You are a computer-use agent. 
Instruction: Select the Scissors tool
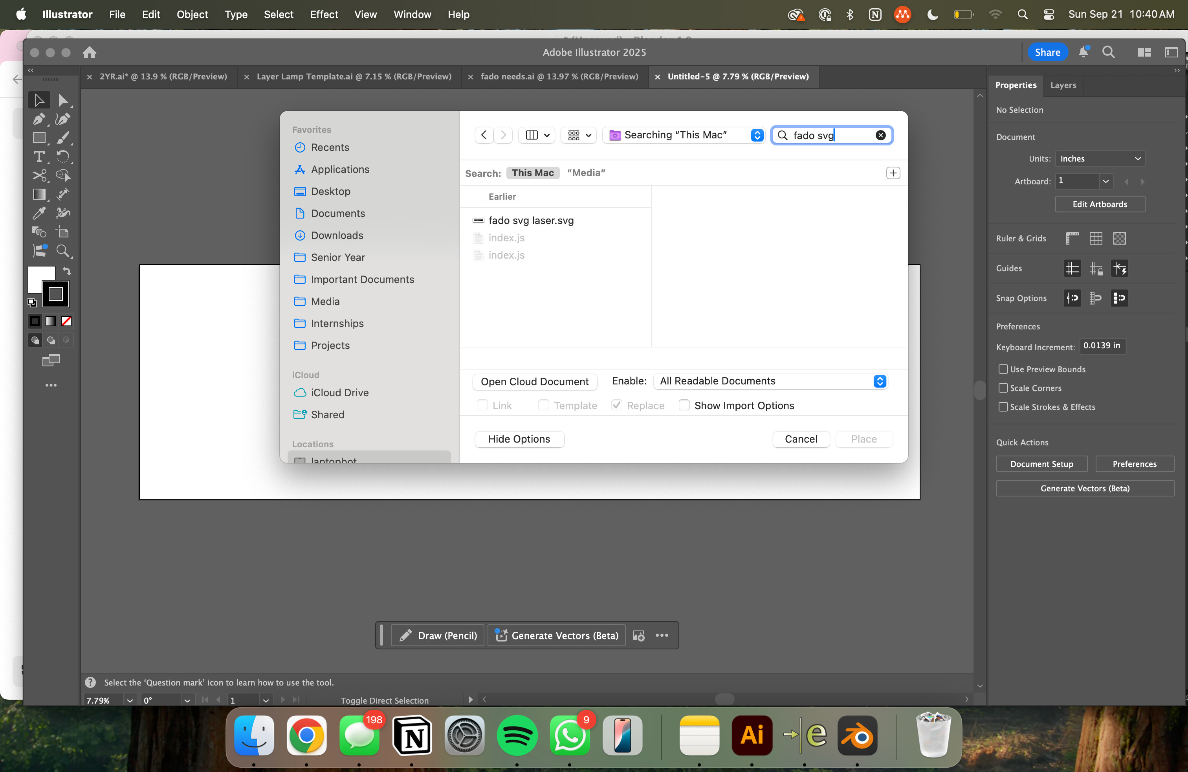tap(38, 175)
